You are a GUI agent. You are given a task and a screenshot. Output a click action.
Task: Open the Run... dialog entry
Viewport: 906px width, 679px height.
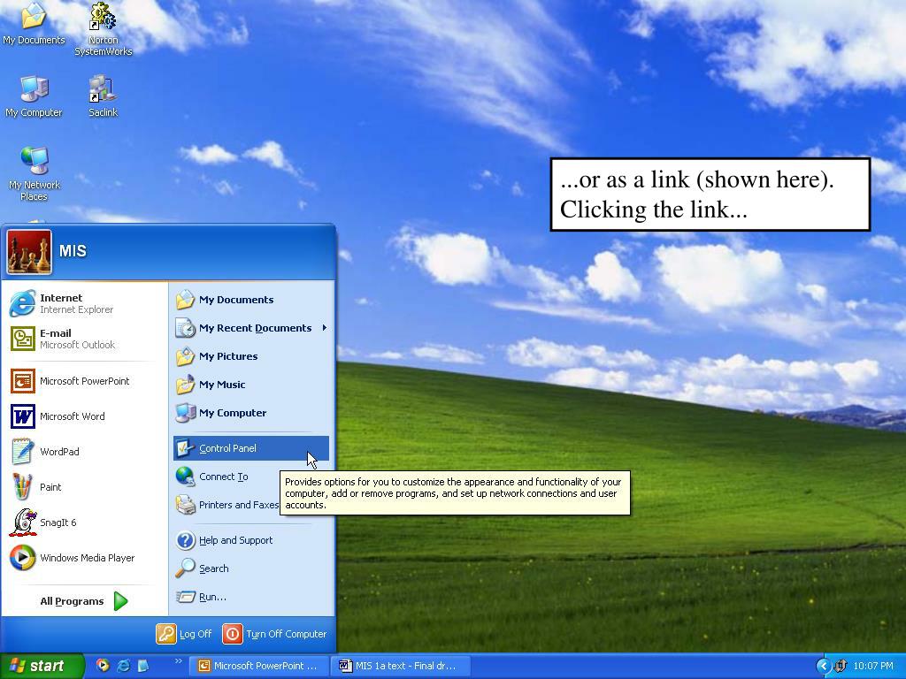[x=250, y=597]
